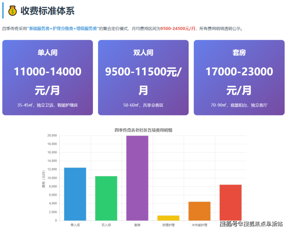Screen dimensions: 289x230
Task: Click the 自理护理 label on the x-axis
Action: coord(168,225)
